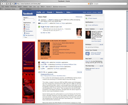Click the Groups application icon
This screenshot has height=105, width=128.
click(24, 27)
